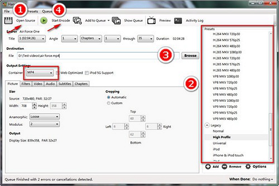Open the starting chapter dropdown showing 1

[112, 38]
